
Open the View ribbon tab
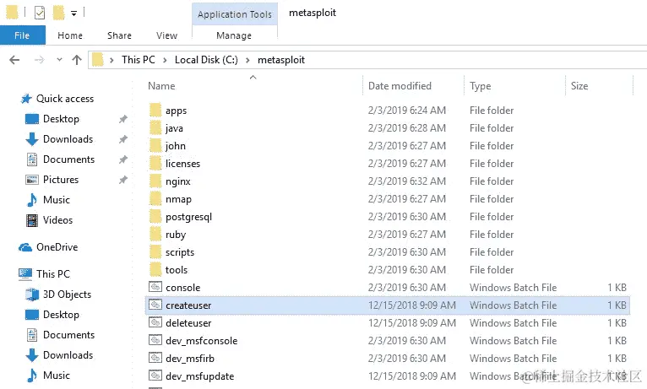pos(166,35)
